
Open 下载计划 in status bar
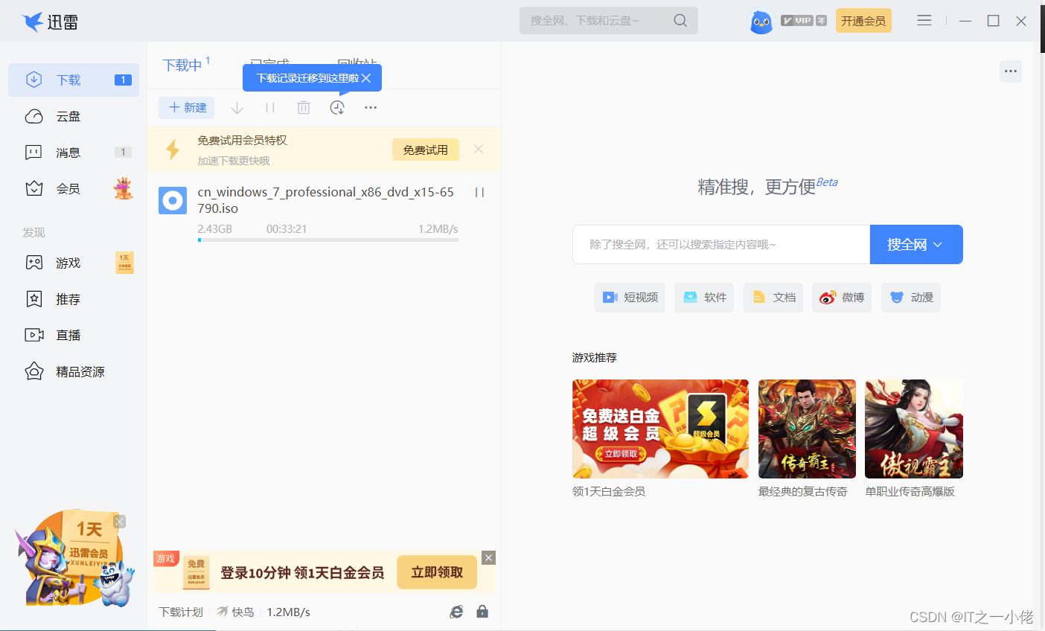(x=181, y=612)
